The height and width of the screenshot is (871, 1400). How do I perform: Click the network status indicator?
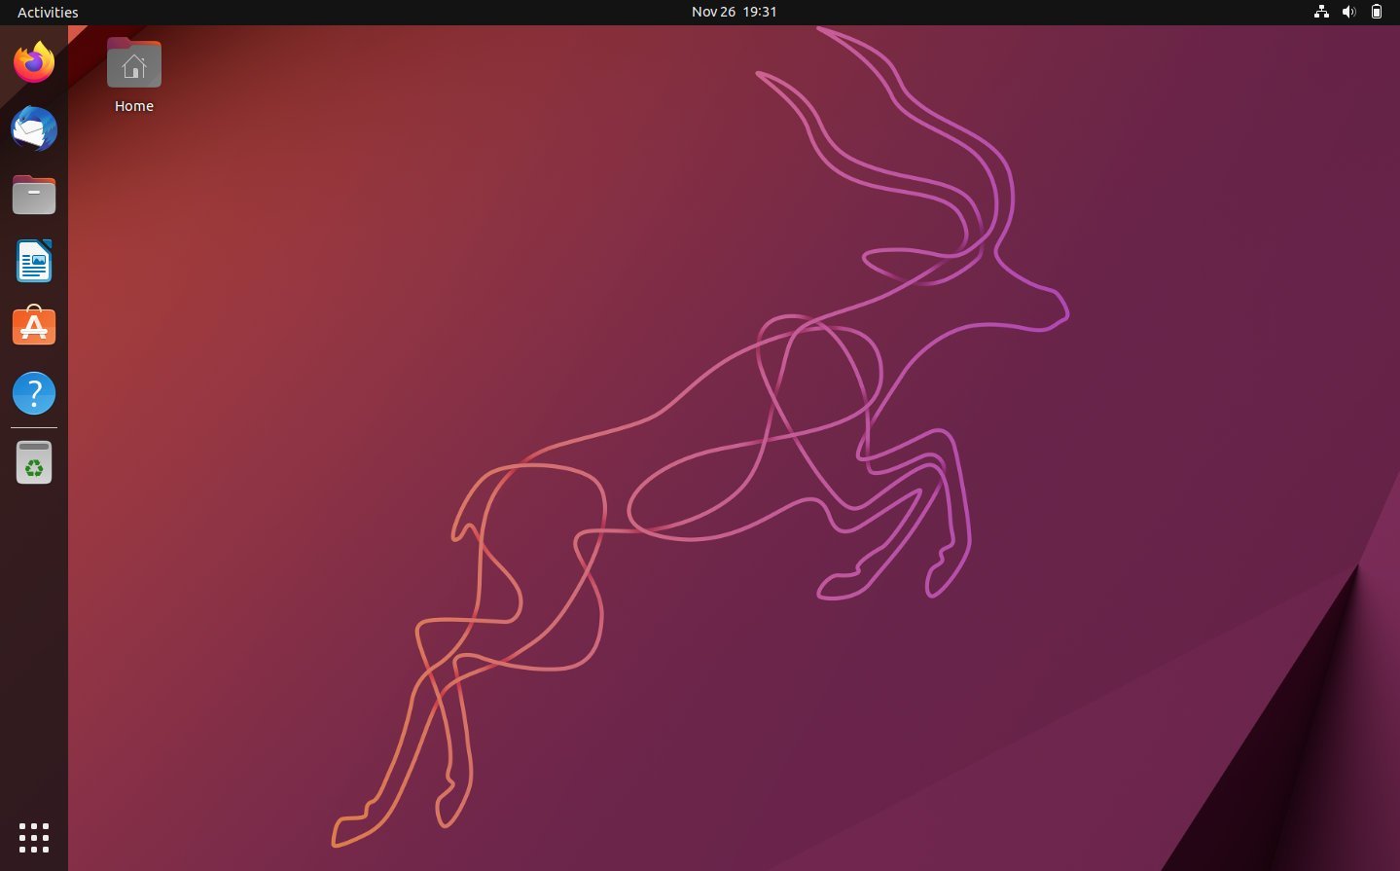click(x=1320, y=12)
